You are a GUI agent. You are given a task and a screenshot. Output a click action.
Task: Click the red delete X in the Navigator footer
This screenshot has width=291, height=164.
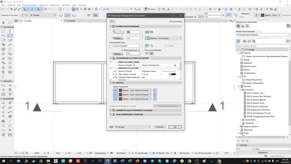pos(247,141)
